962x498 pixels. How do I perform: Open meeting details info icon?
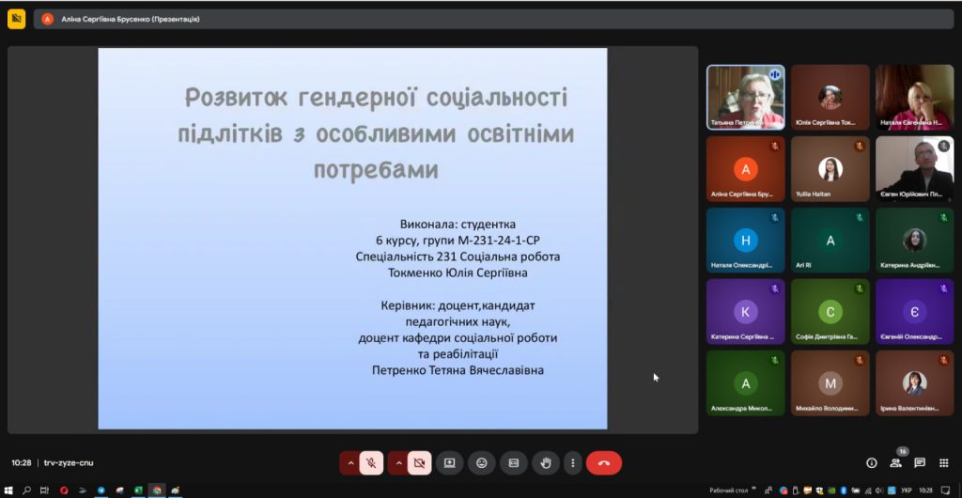point(871,462)
